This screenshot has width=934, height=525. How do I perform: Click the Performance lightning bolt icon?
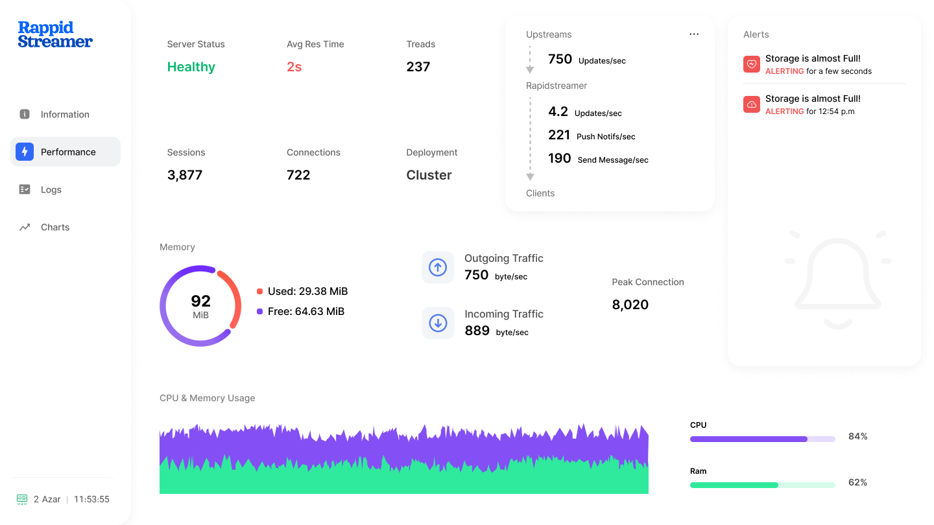(x=25, y=152)
